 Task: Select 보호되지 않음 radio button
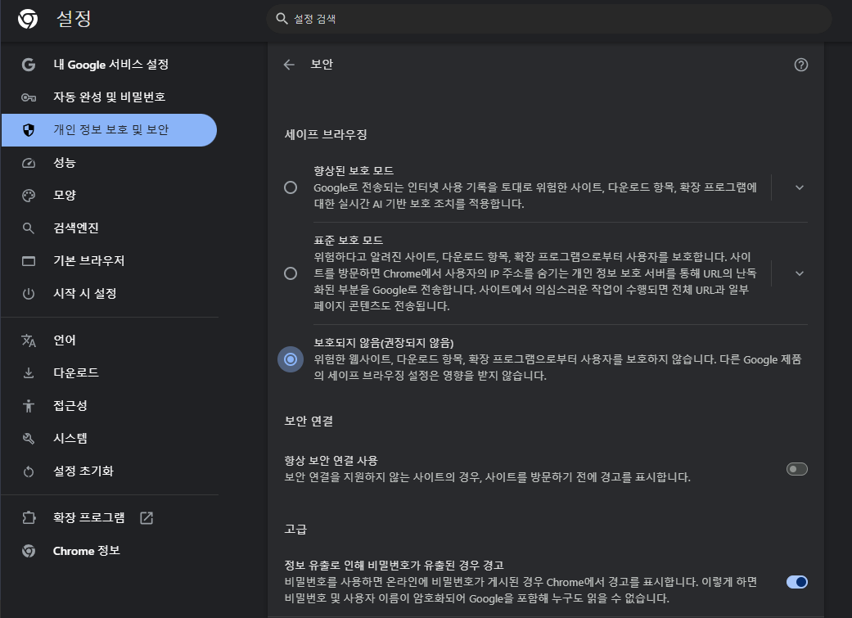(x=291, y=359)
